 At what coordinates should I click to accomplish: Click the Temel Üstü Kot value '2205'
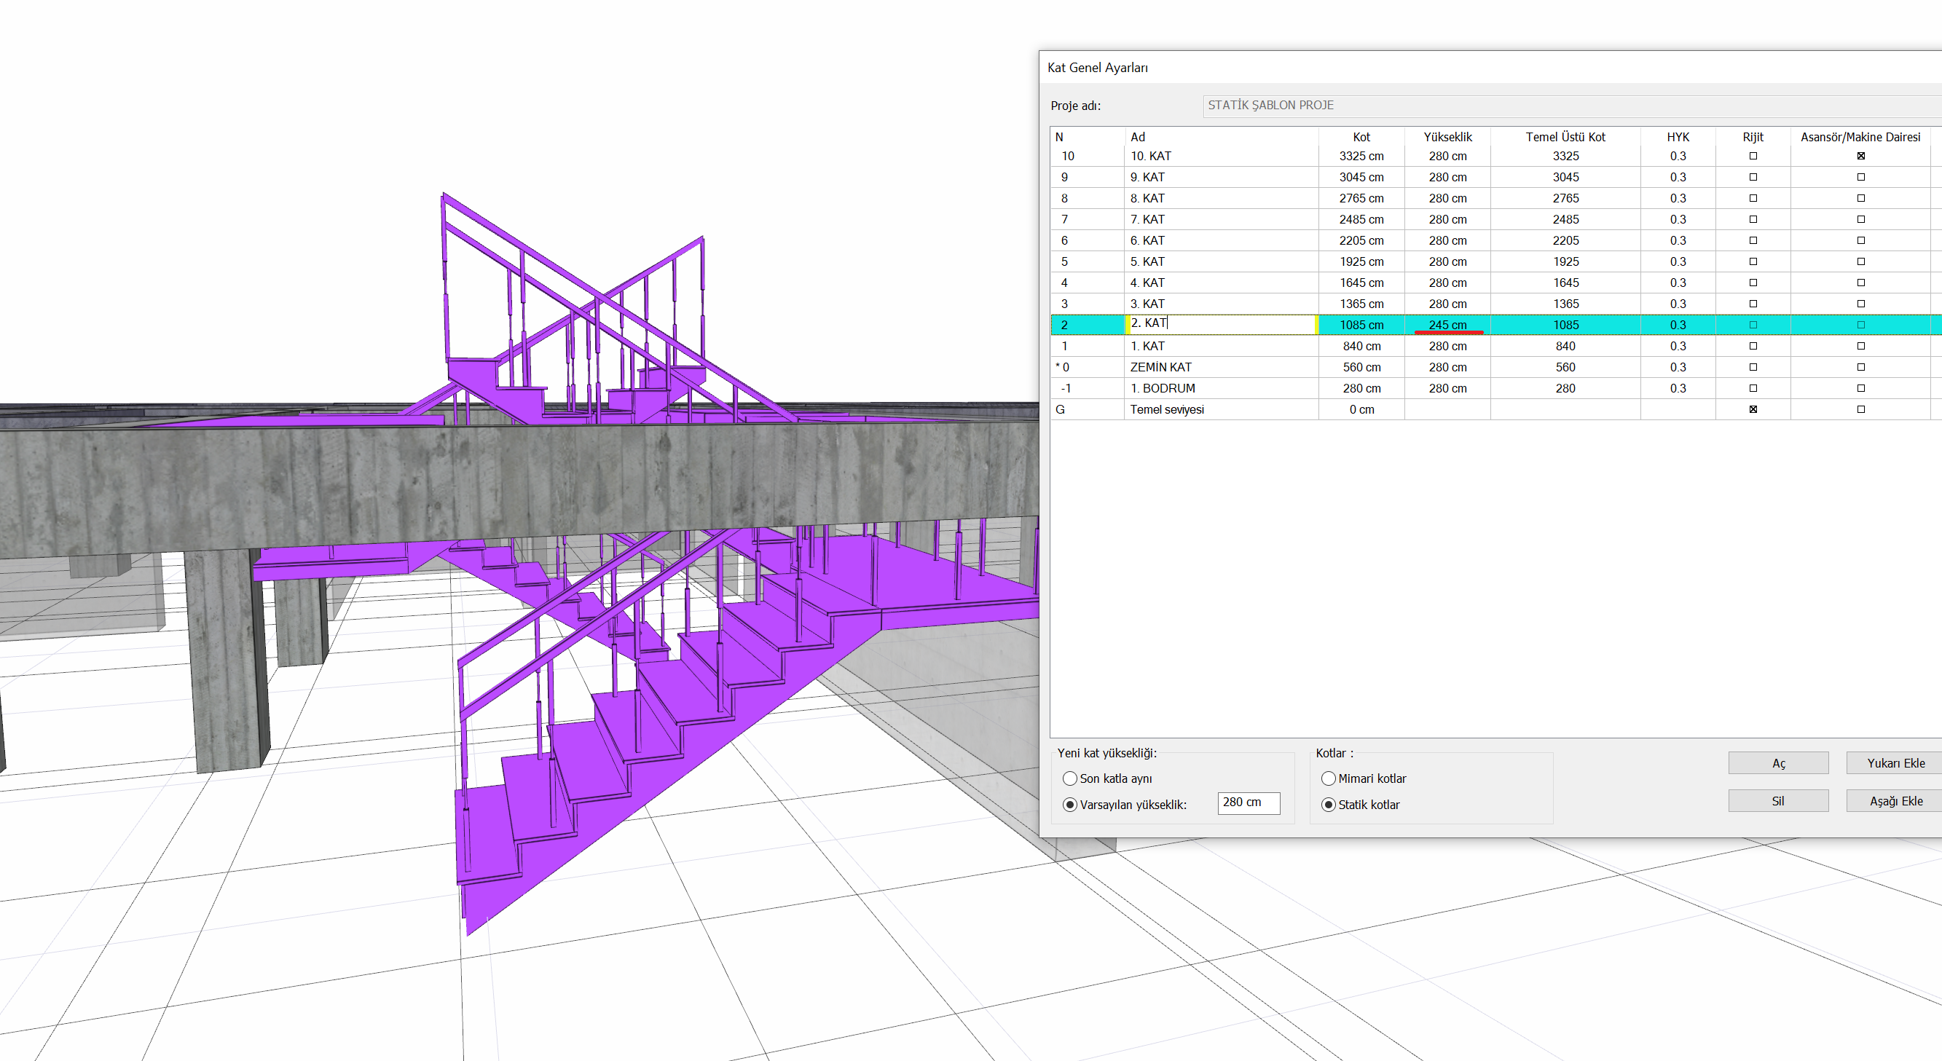click(1565, 240)
